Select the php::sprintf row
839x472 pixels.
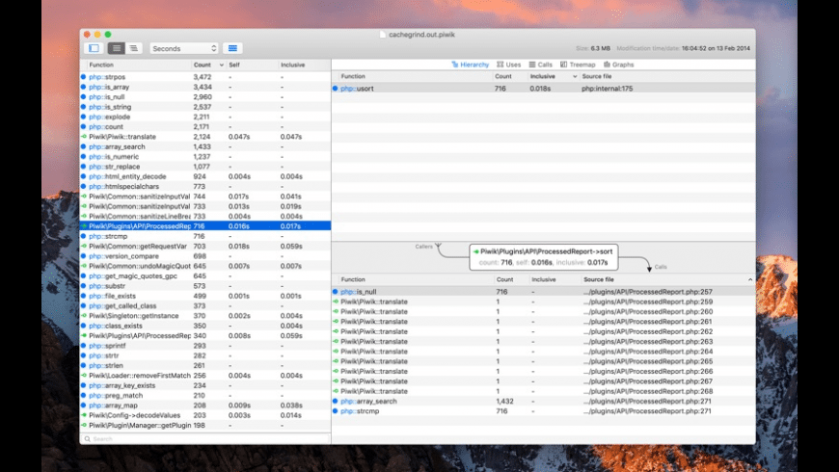click(205, 346)
